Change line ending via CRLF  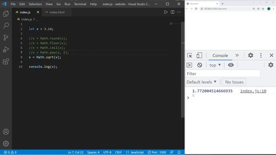(x=118, y=152)
